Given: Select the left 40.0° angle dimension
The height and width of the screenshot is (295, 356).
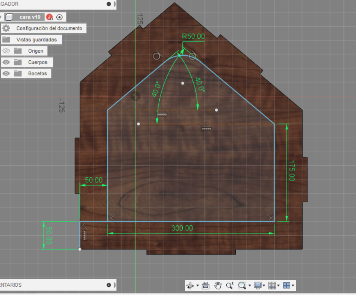Looking at the screenshot, I should point(156,89).
